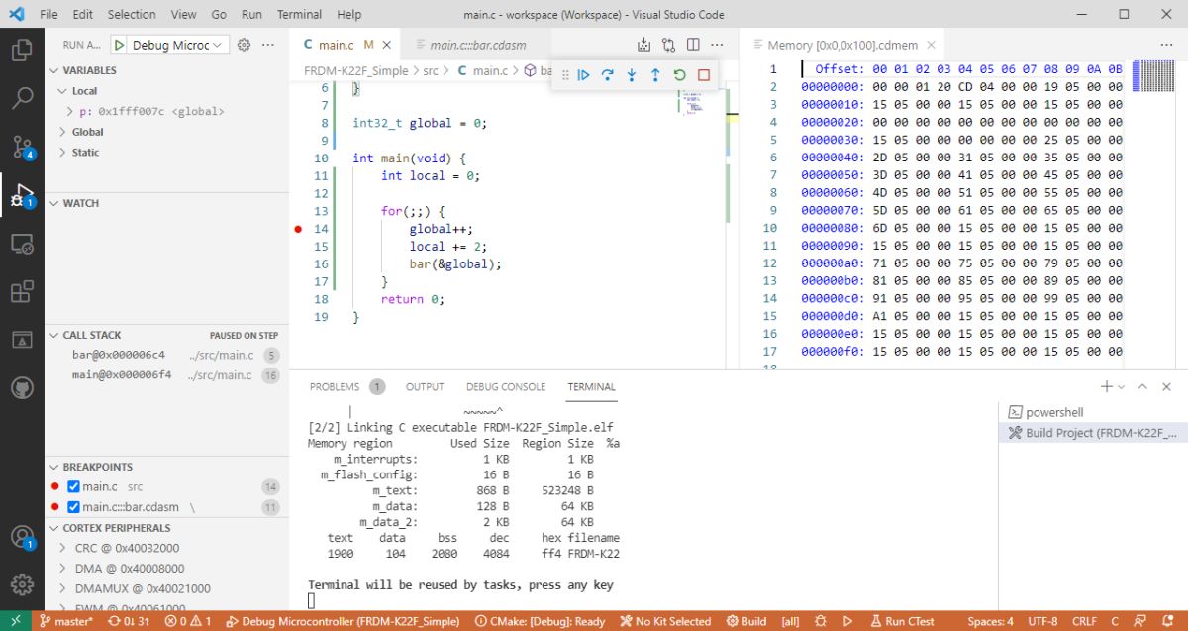Viewport: 1188px width, 631px height.
Task: Collapse the VARIABLES section
Action: coord(53,70)
